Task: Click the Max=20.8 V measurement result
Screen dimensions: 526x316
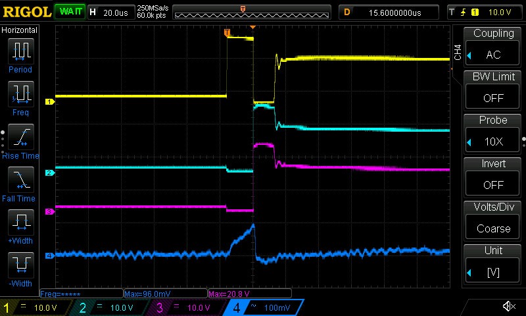Action: 250,294
